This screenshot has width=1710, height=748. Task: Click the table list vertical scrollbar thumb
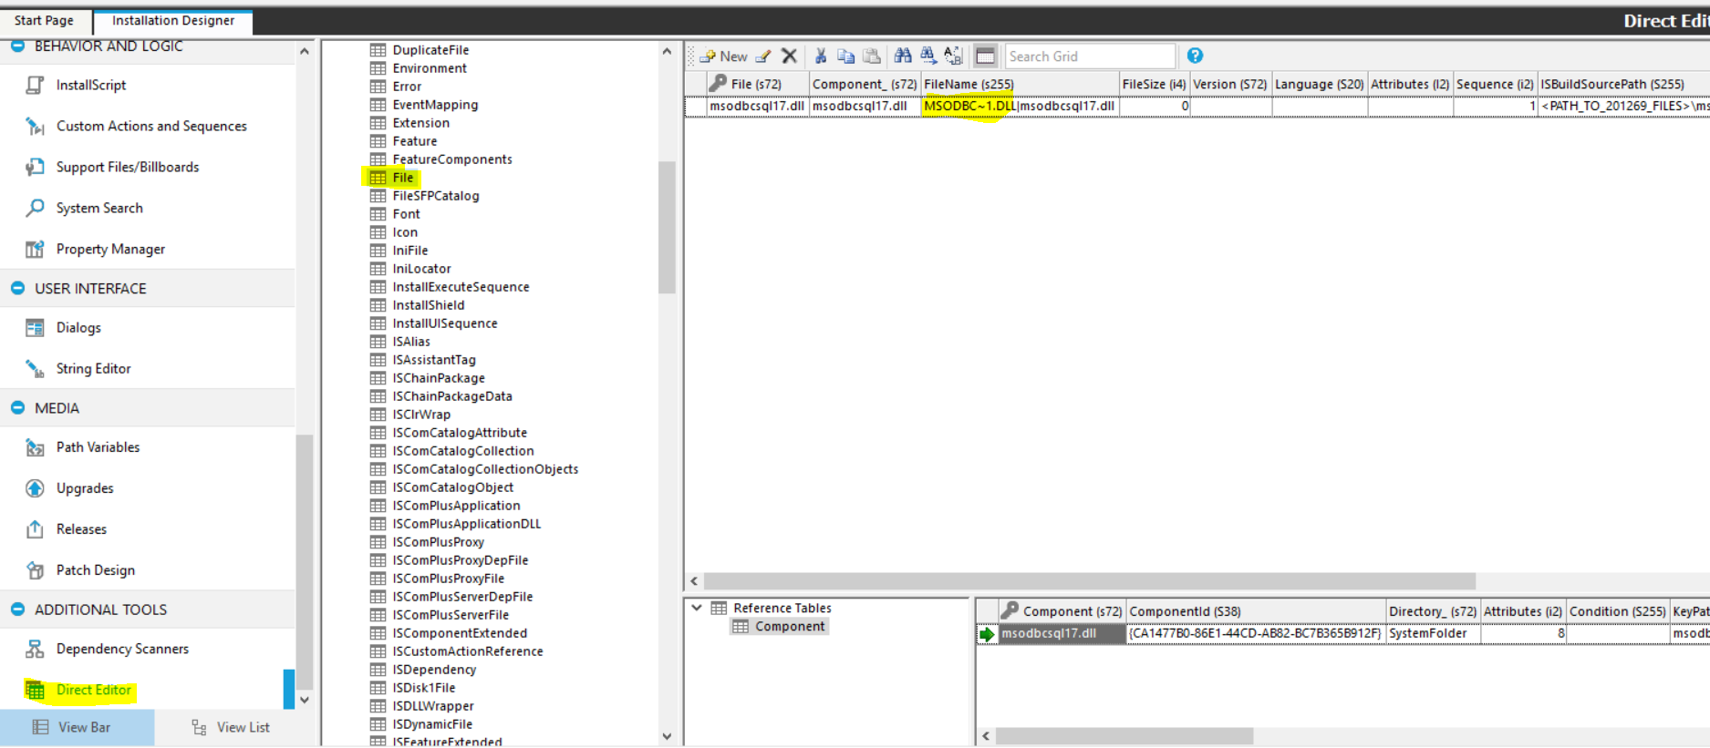coord(667,228)
